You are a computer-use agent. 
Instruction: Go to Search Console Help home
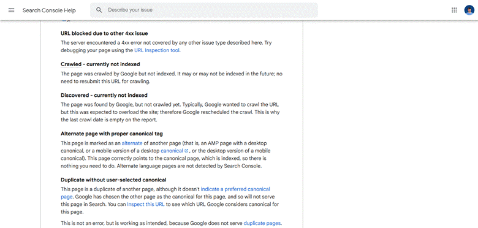click(49, 10)
